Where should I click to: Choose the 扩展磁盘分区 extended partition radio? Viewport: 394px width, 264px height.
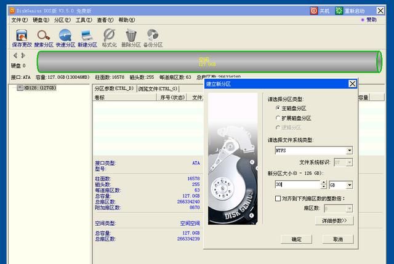278,118
